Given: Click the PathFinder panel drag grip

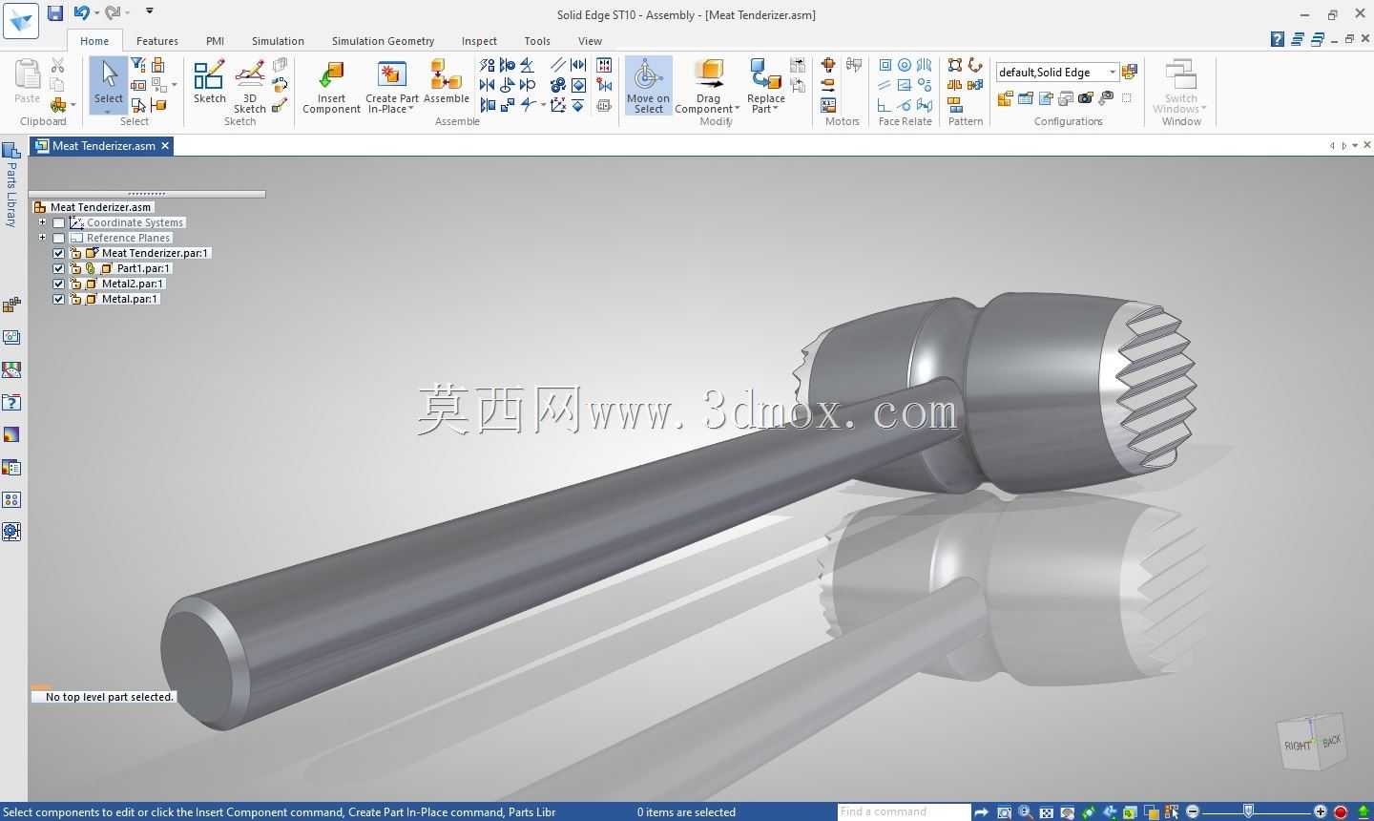Looking at the screenshot, I should tap(147, 194).
